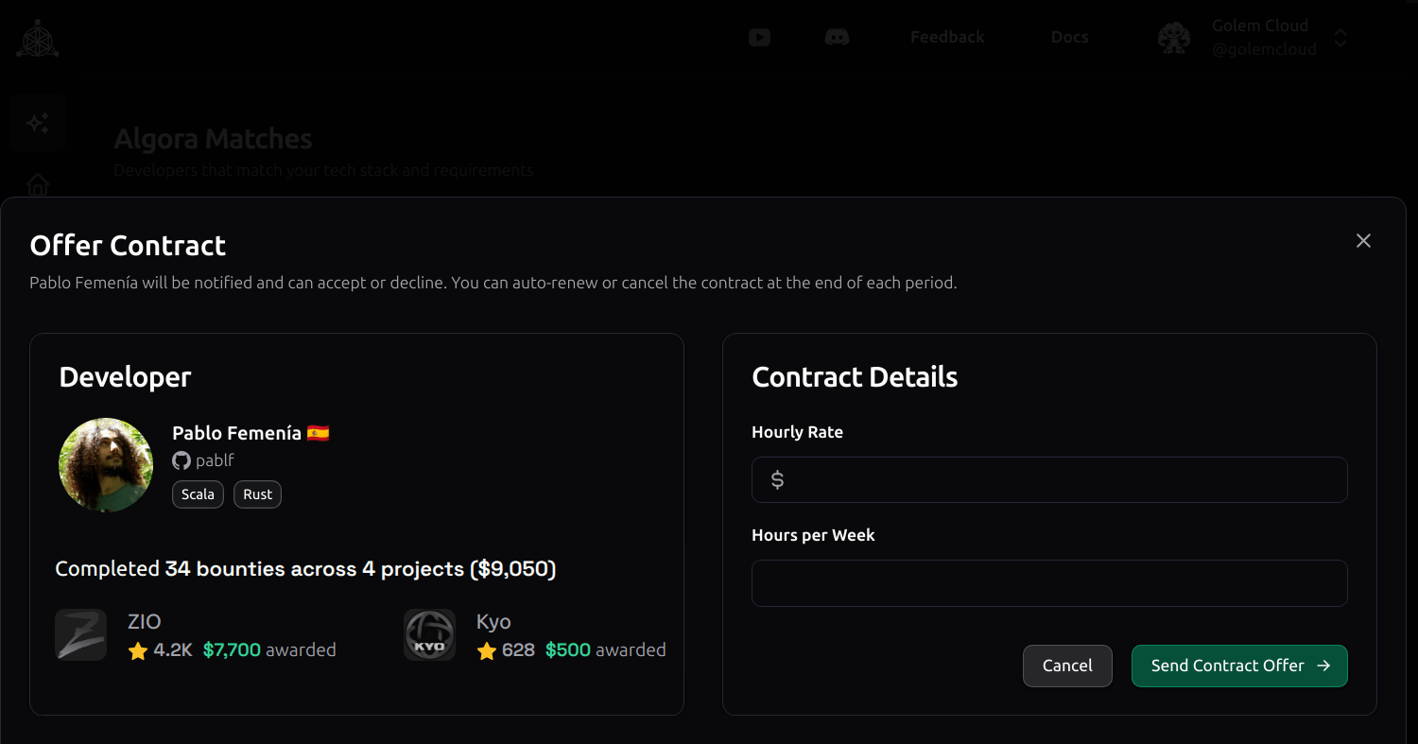The image size is (1418, 744).
Task: Click the Home icon in sidebar
Action: pyautogui.click(x=38, y=183)
